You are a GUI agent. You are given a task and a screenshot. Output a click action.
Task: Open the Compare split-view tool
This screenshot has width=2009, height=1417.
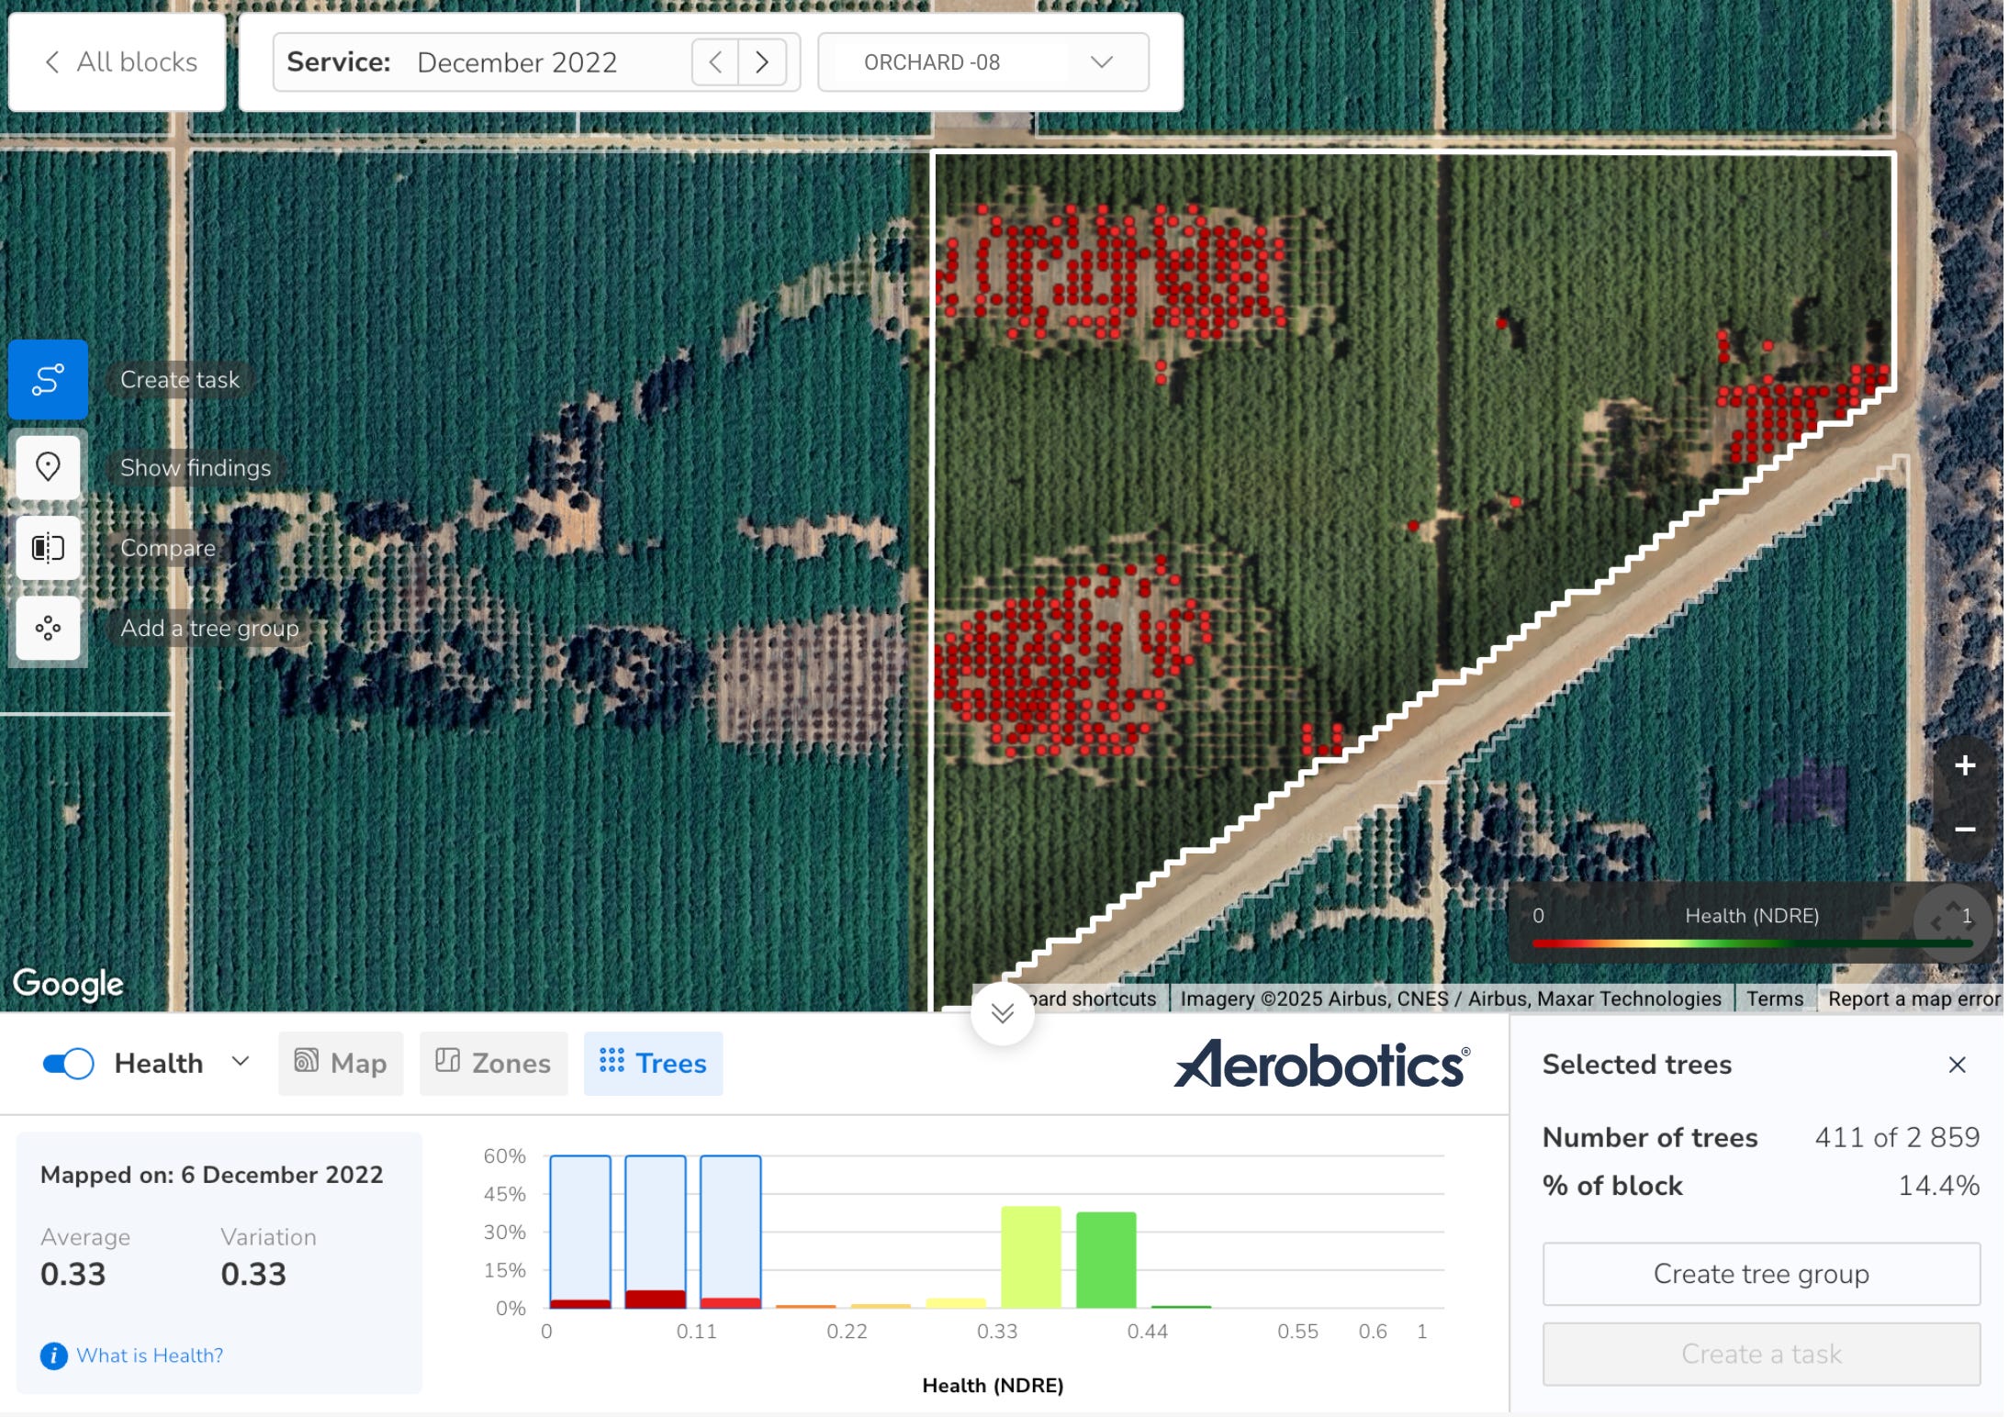tap(48, 548)
